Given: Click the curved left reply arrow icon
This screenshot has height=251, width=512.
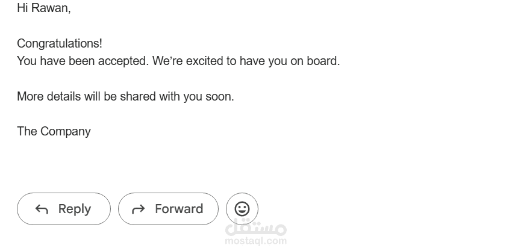Looking at the screenshot, I should click(x=42, y=209).
